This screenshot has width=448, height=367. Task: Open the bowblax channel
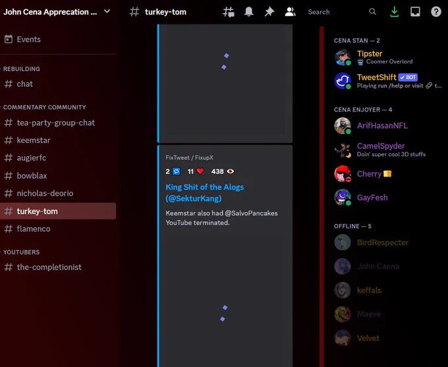click(58, 176)
